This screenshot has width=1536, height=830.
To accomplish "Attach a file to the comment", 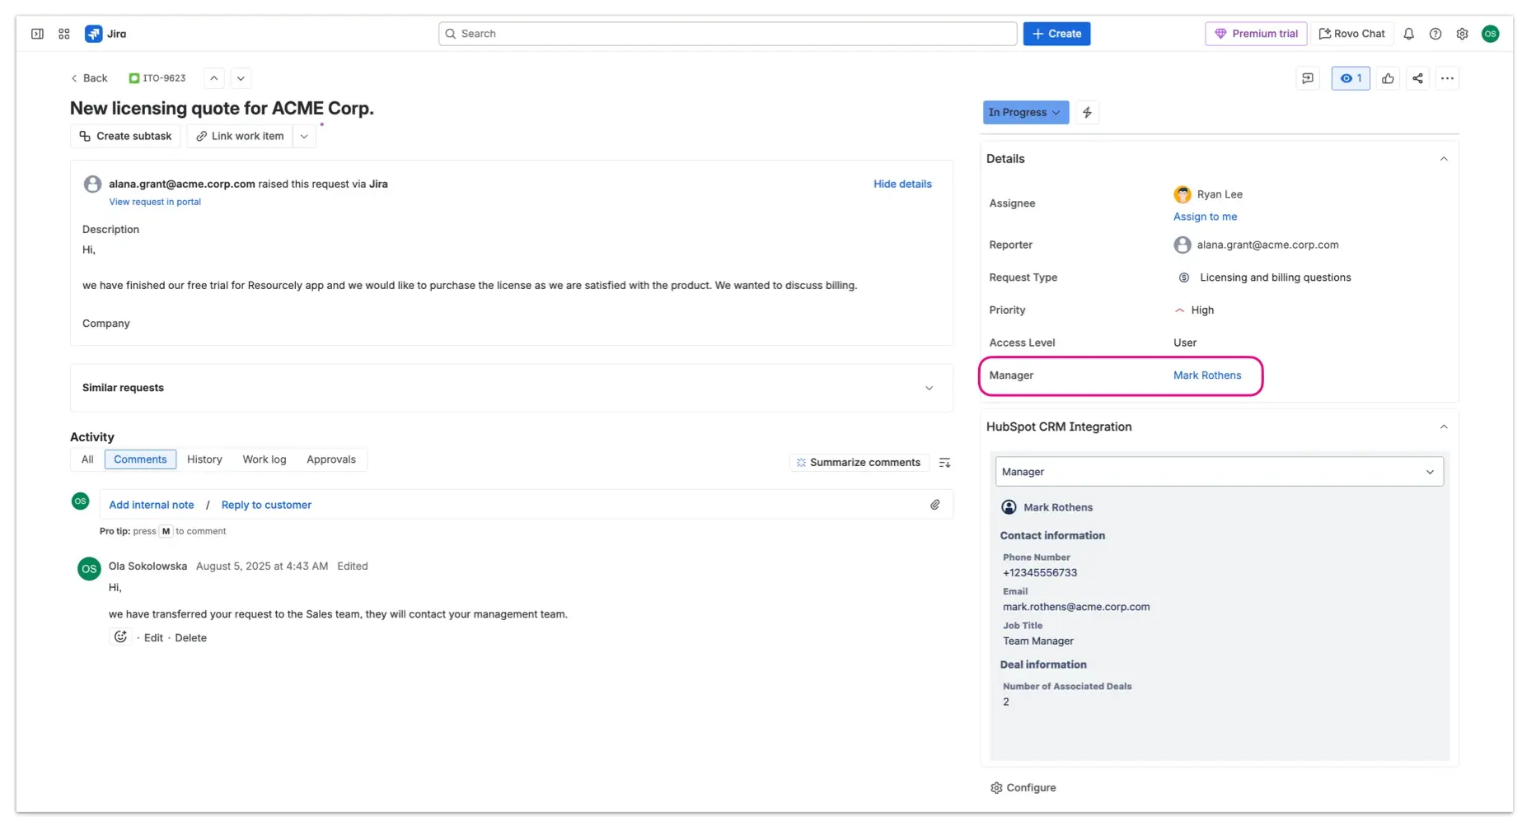I will (x=935, y=504).
